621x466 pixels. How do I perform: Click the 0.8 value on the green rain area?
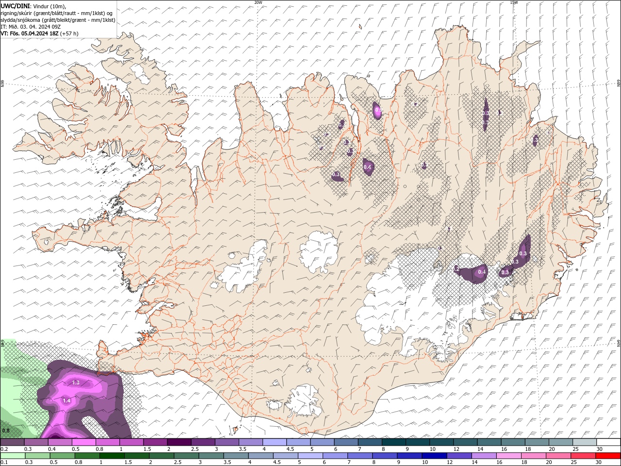6,431
